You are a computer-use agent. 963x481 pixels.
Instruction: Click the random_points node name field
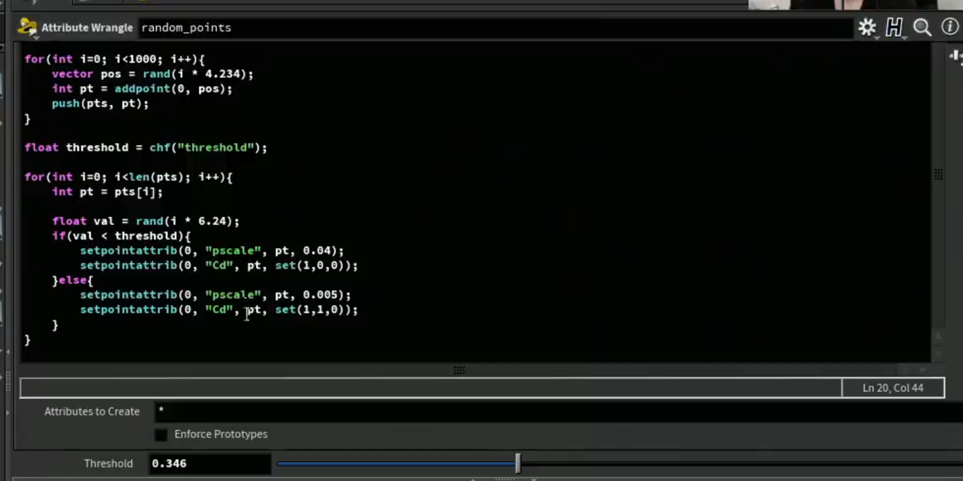point(496,27)
